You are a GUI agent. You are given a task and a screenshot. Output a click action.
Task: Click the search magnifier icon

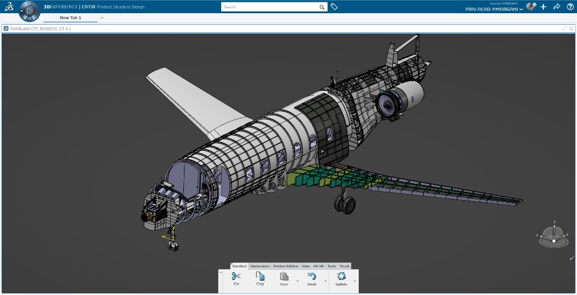pos(322,7)
